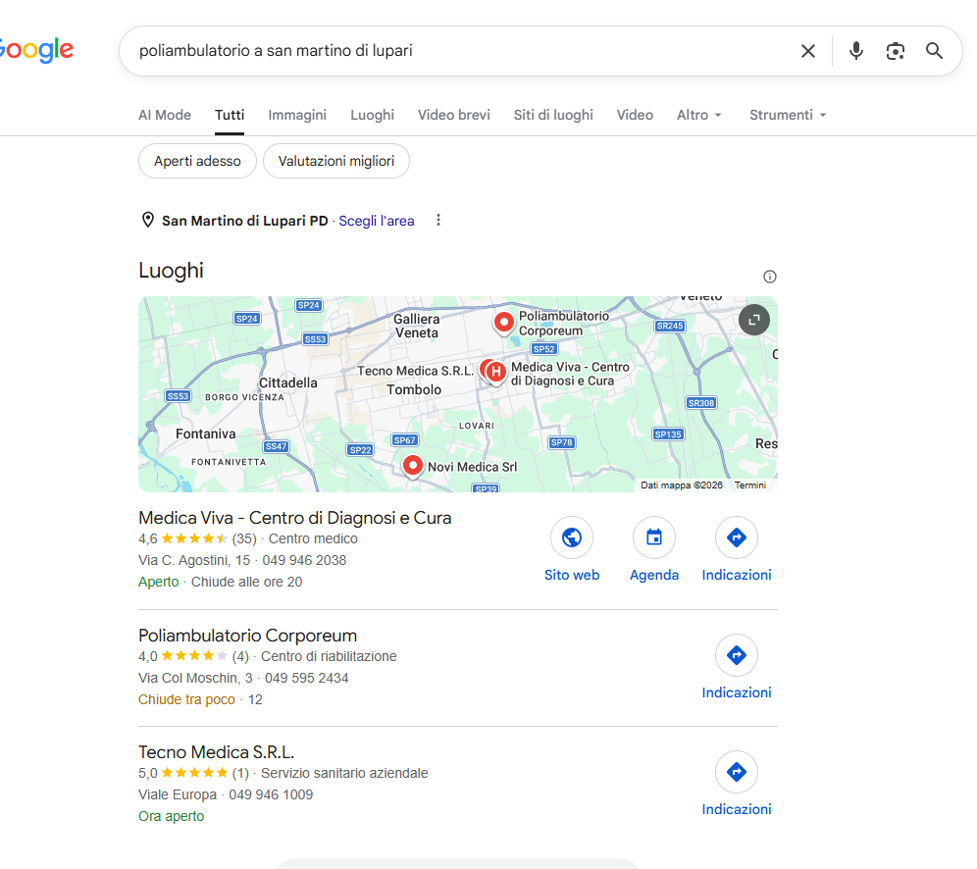
Task: Click the location pin icon near San Martino di Lupari
Action: click(148, 220)
